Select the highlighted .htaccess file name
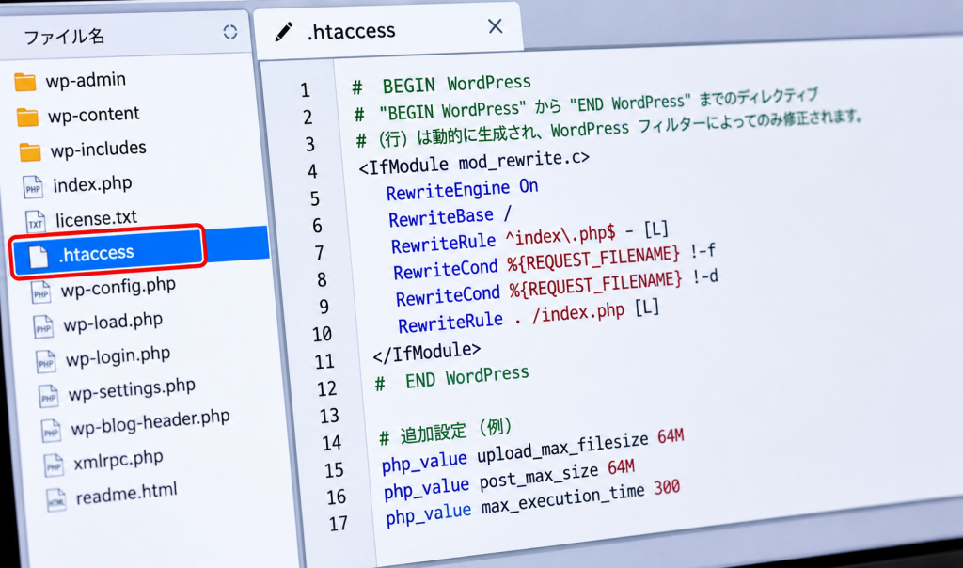Screen dimensions: 963x568 tap(96, 253)
